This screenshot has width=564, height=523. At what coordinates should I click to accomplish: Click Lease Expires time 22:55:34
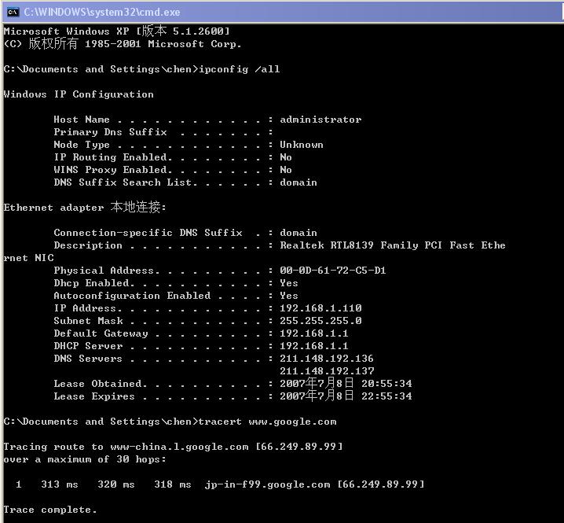pos(386,396)
